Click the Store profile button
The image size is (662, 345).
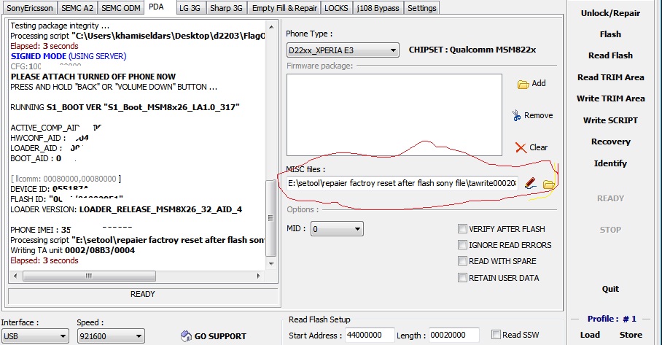point(631,335)
